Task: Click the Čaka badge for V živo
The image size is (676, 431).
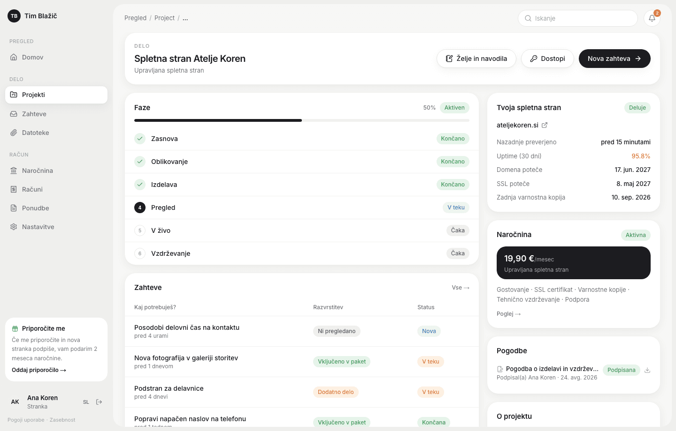Action: pos(458,230)
